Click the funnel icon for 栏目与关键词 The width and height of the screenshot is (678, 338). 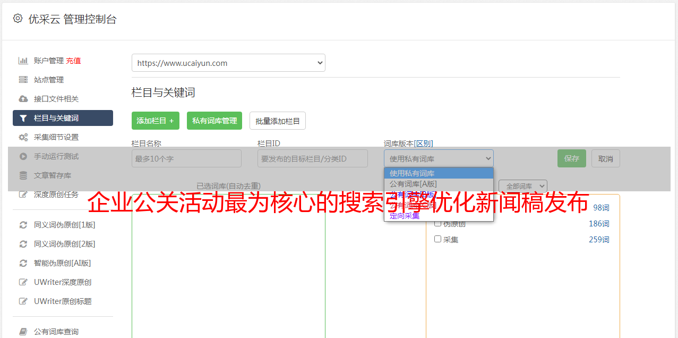tap(23, 118)
